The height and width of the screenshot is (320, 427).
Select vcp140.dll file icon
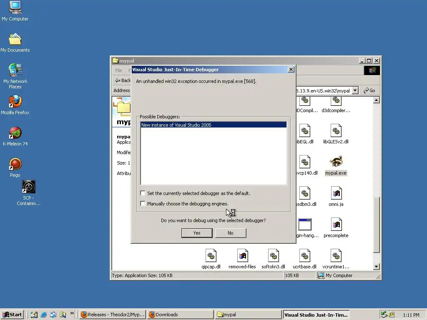(305, 162)
